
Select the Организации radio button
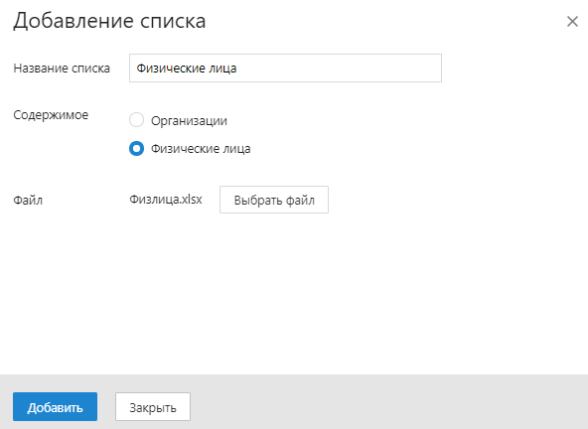pos(136,120)
